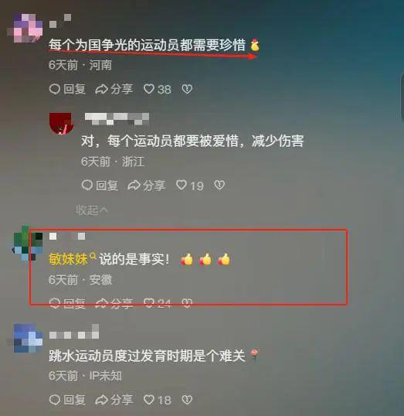
Task: Reply to the Anhui comment
Action: (67, 303)
